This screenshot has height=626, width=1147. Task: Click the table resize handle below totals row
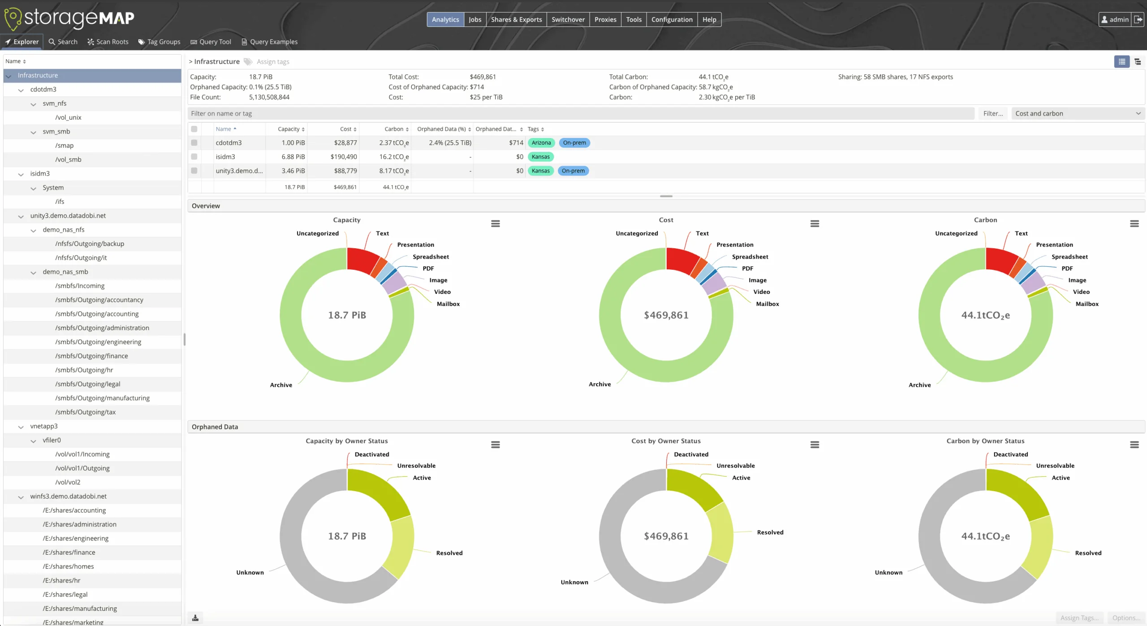tap(666, 196)
